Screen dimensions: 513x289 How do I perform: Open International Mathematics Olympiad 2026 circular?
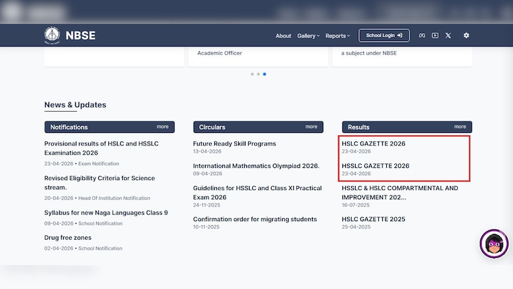click(x=256, y=166)
